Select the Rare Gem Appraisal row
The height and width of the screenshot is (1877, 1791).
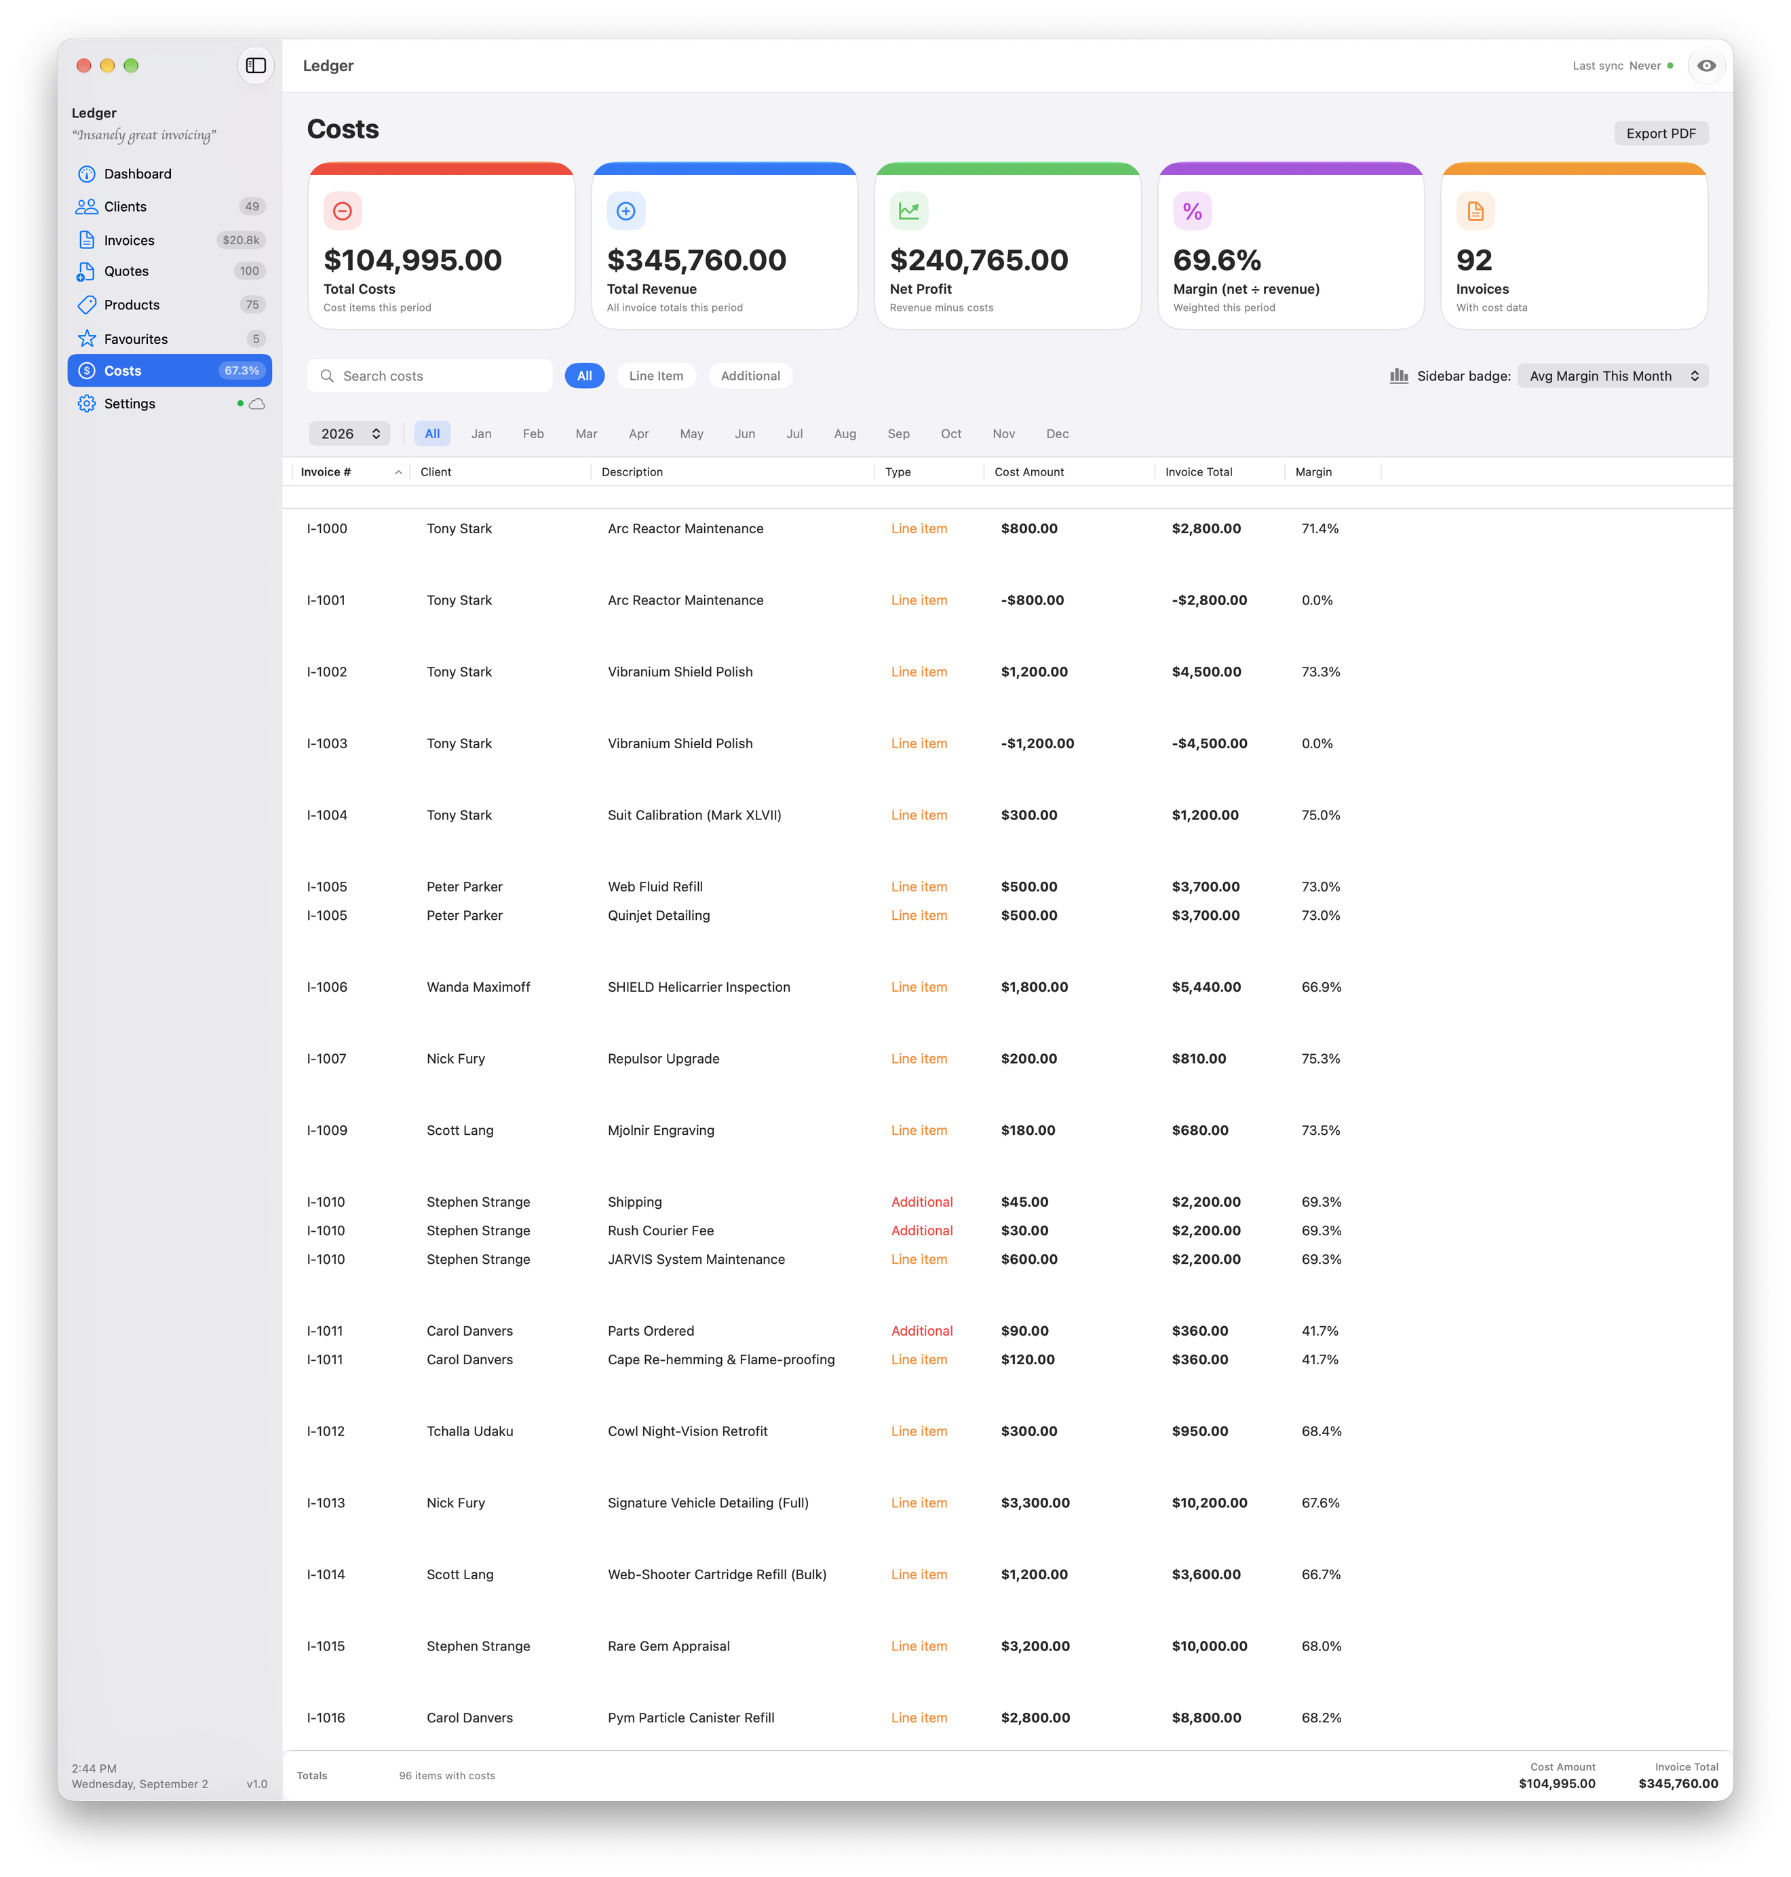pos(1007,1646)
